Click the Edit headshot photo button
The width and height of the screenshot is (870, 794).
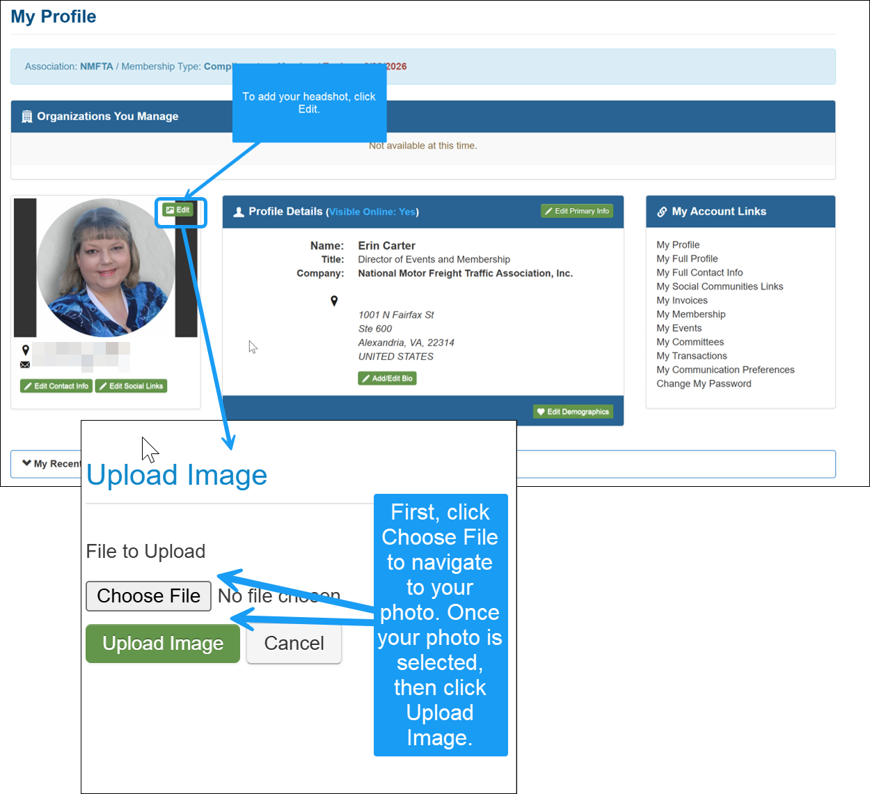tap(177, 210)
